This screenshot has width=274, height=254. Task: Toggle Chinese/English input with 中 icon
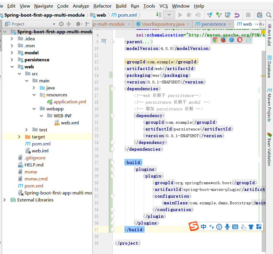204,227
